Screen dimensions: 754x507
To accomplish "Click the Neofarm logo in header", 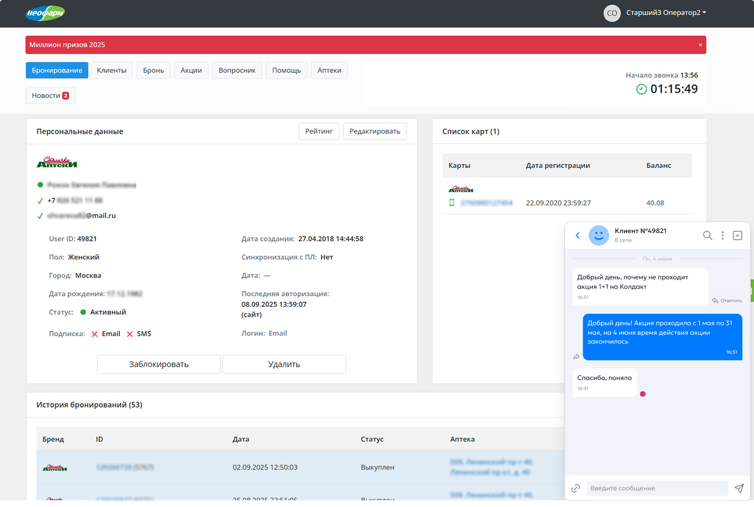I will (45, 13).
